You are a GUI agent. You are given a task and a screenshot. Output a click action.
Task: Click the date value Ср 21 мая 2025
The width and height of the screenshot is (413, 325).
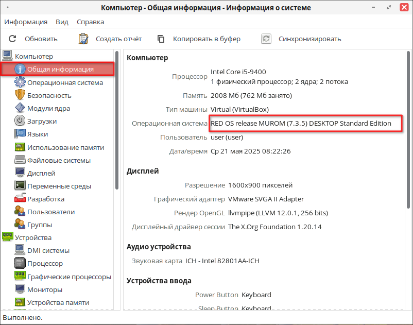coord(251,151)
